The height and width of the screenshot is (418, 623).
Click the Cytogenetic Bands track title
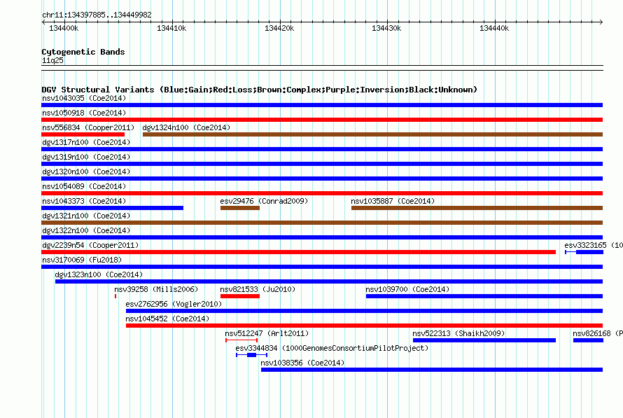[x=83, y=52]
